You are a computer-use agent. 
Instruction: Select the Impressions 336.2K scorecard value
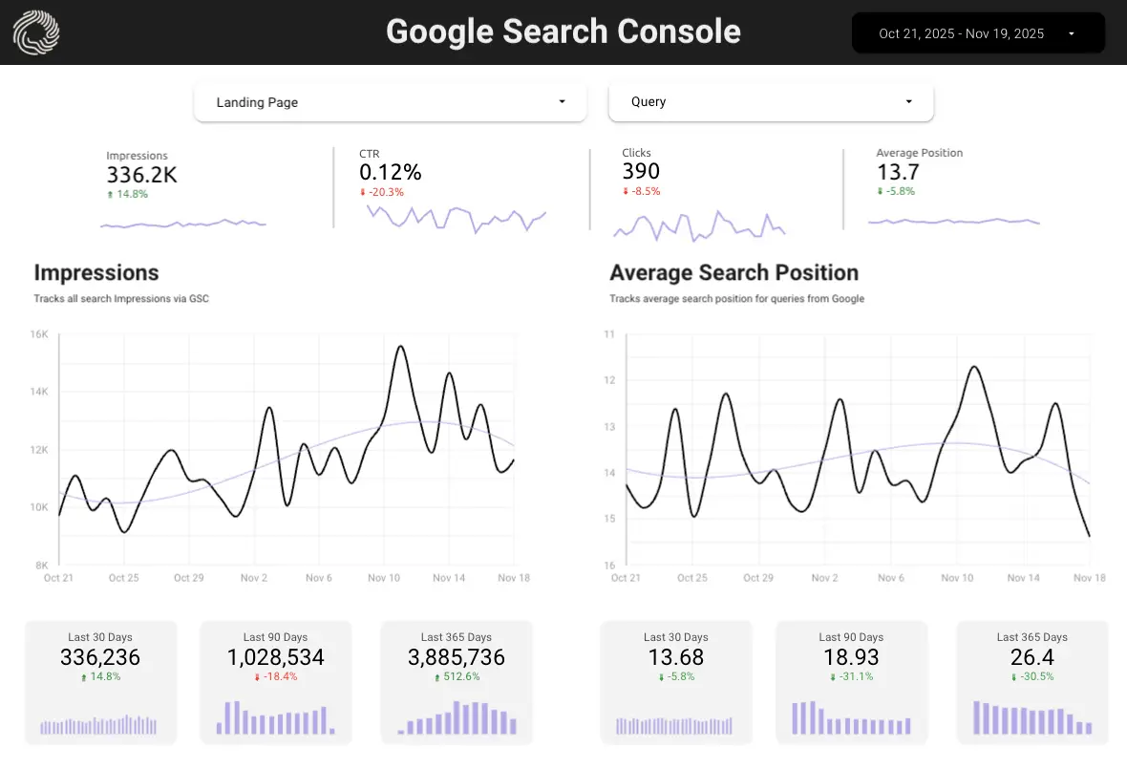tap(141, 175)
